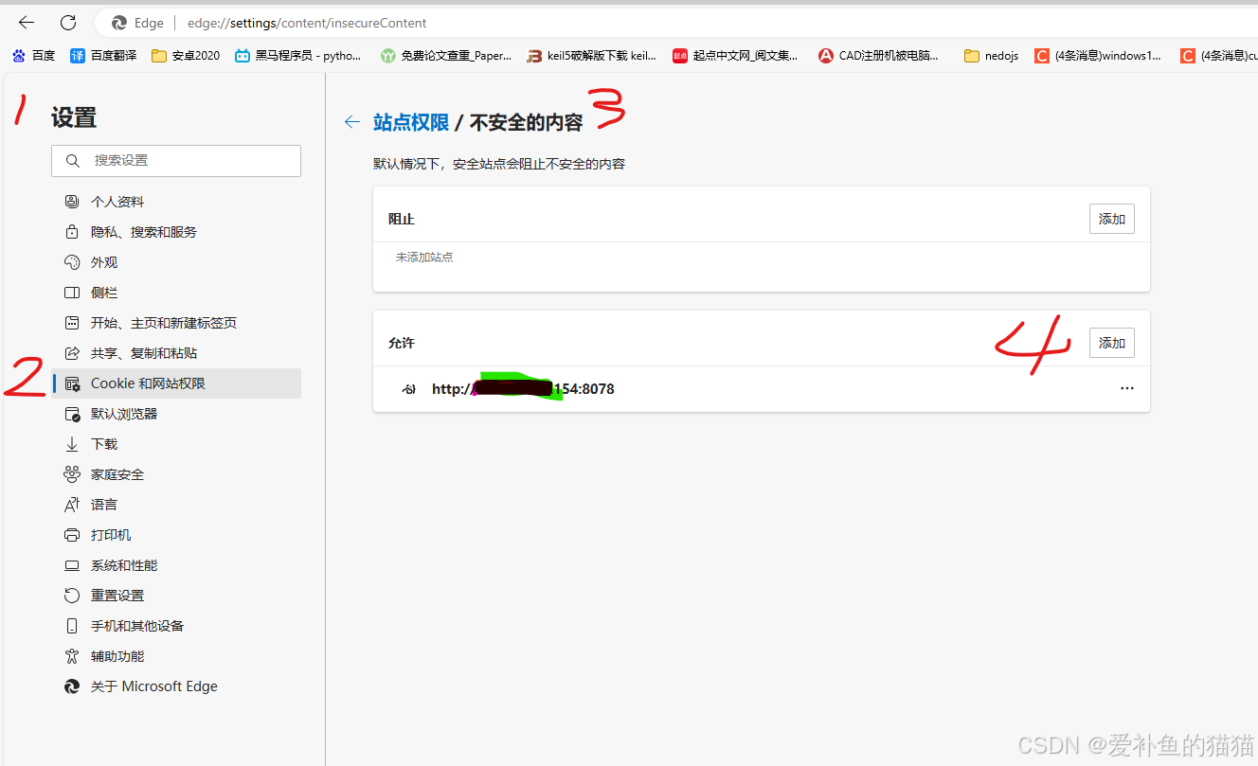This screenshot has width=1258, height=766.
Task: Click the 个人资料 profile icon
Action: pyautogui.click(x=72, y=202)
